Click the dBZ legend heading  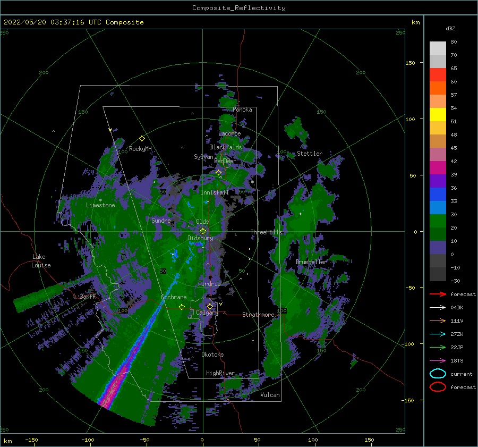coord(450,28)
